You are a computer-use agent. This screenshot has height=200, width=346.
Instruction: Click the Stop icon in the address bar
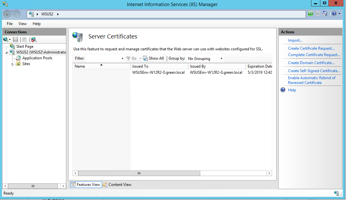[x=318, y=14]
